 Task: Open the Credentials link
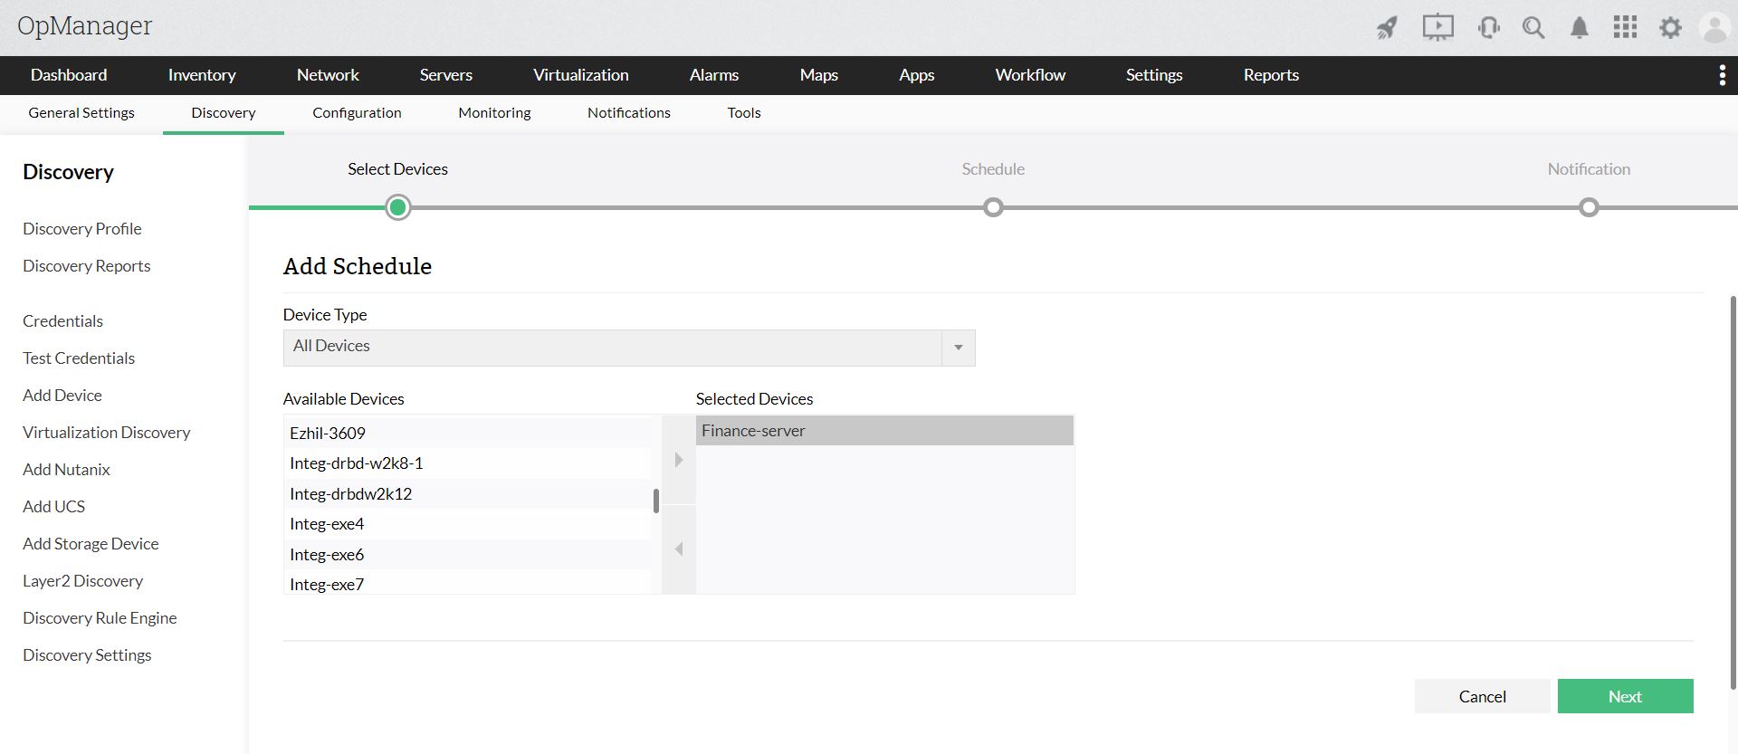point(63,321)
